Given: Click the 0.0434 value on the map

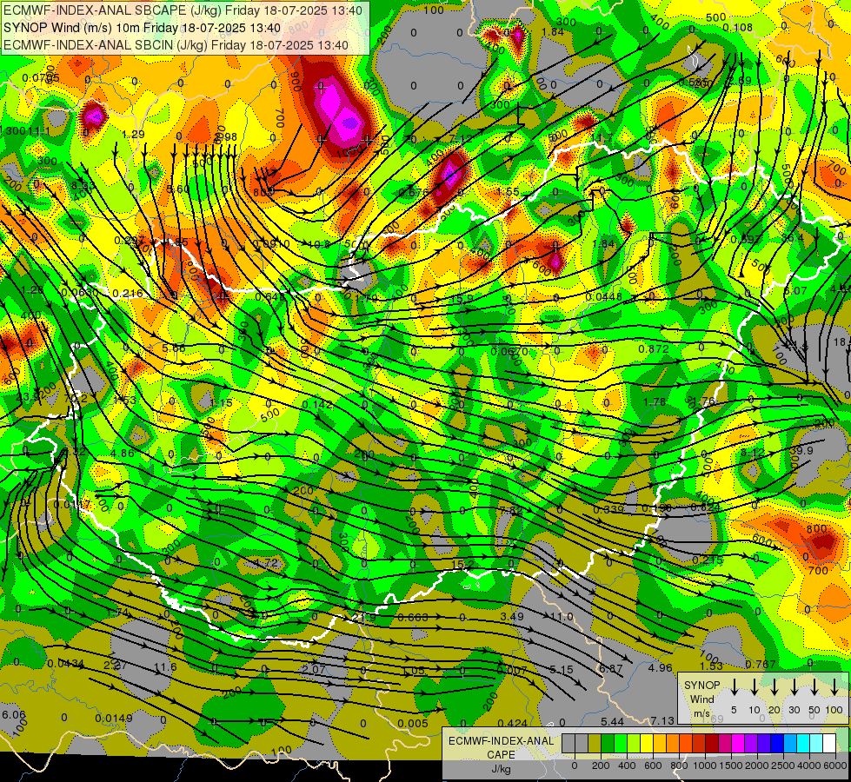Looking at the screenshot, I should [x=66, y=664].
